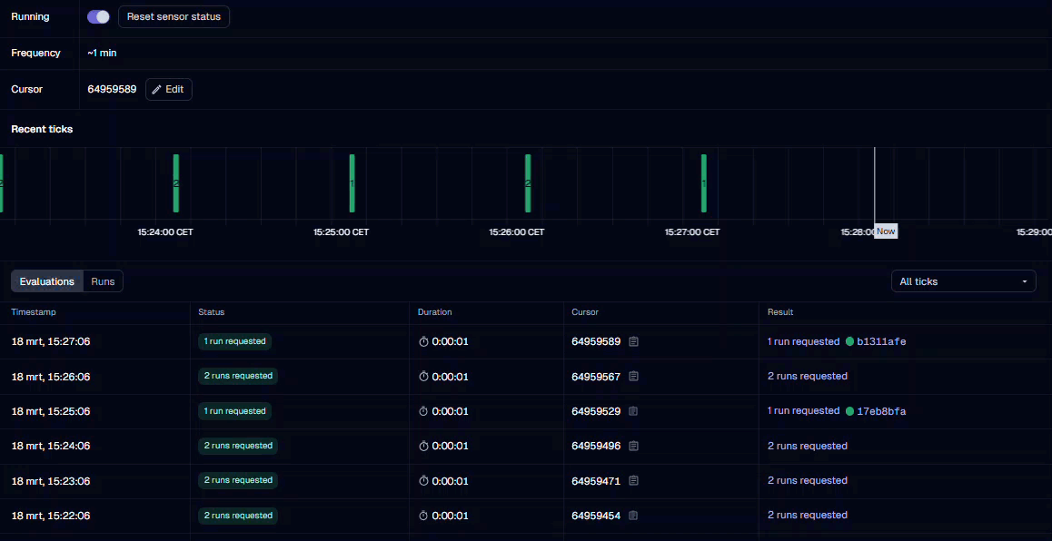Copy cursor 64959496 using the clipboard icon
The width and height of the screenshot is (1052, 541).
point(634,446)
